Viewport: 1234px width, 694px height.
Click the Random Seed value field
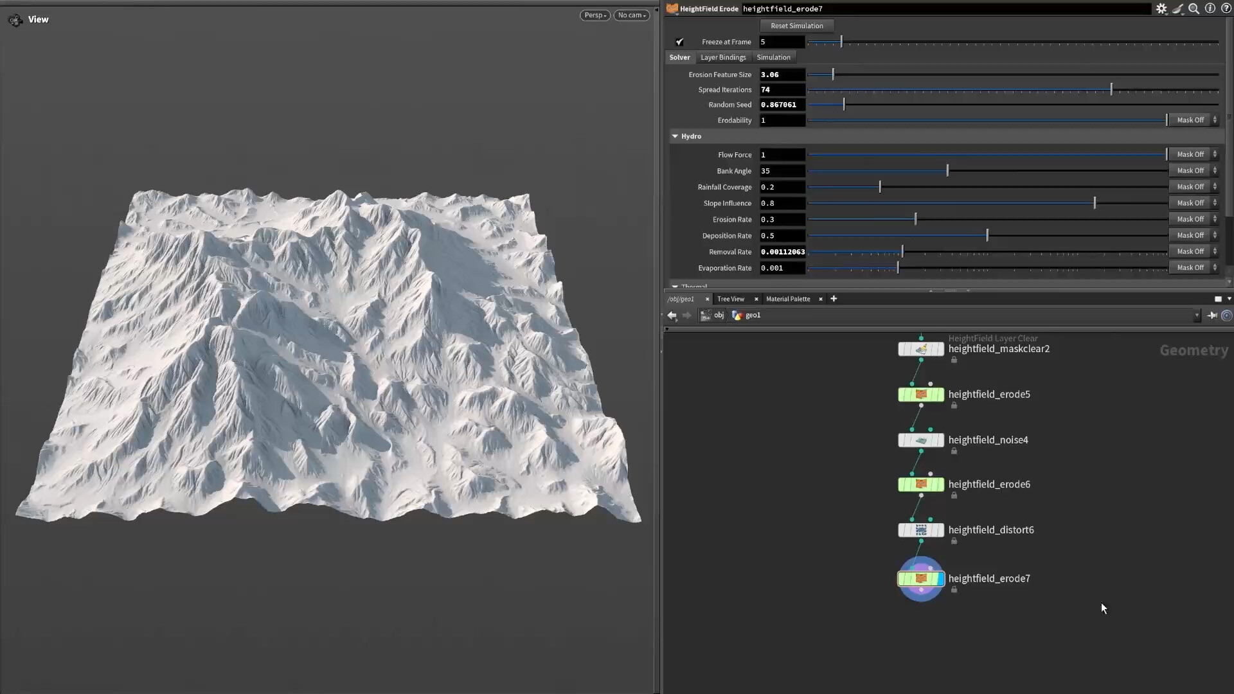click(x=780, y=105)
